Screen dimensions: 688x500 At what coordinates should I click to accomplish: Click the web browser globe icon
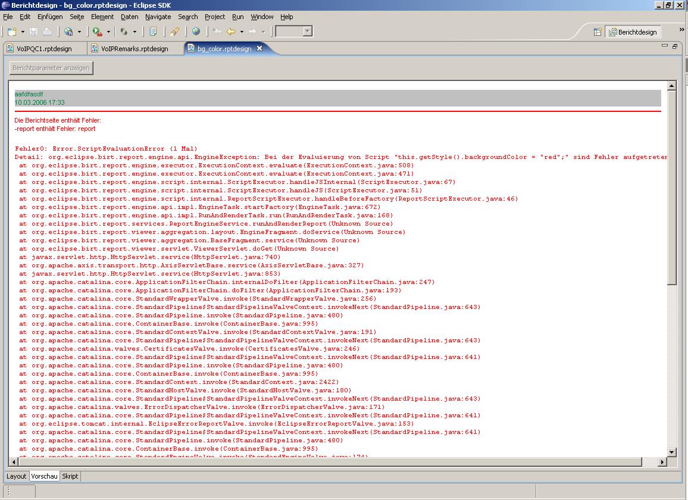pyautogui.click(x=196, y=32)
